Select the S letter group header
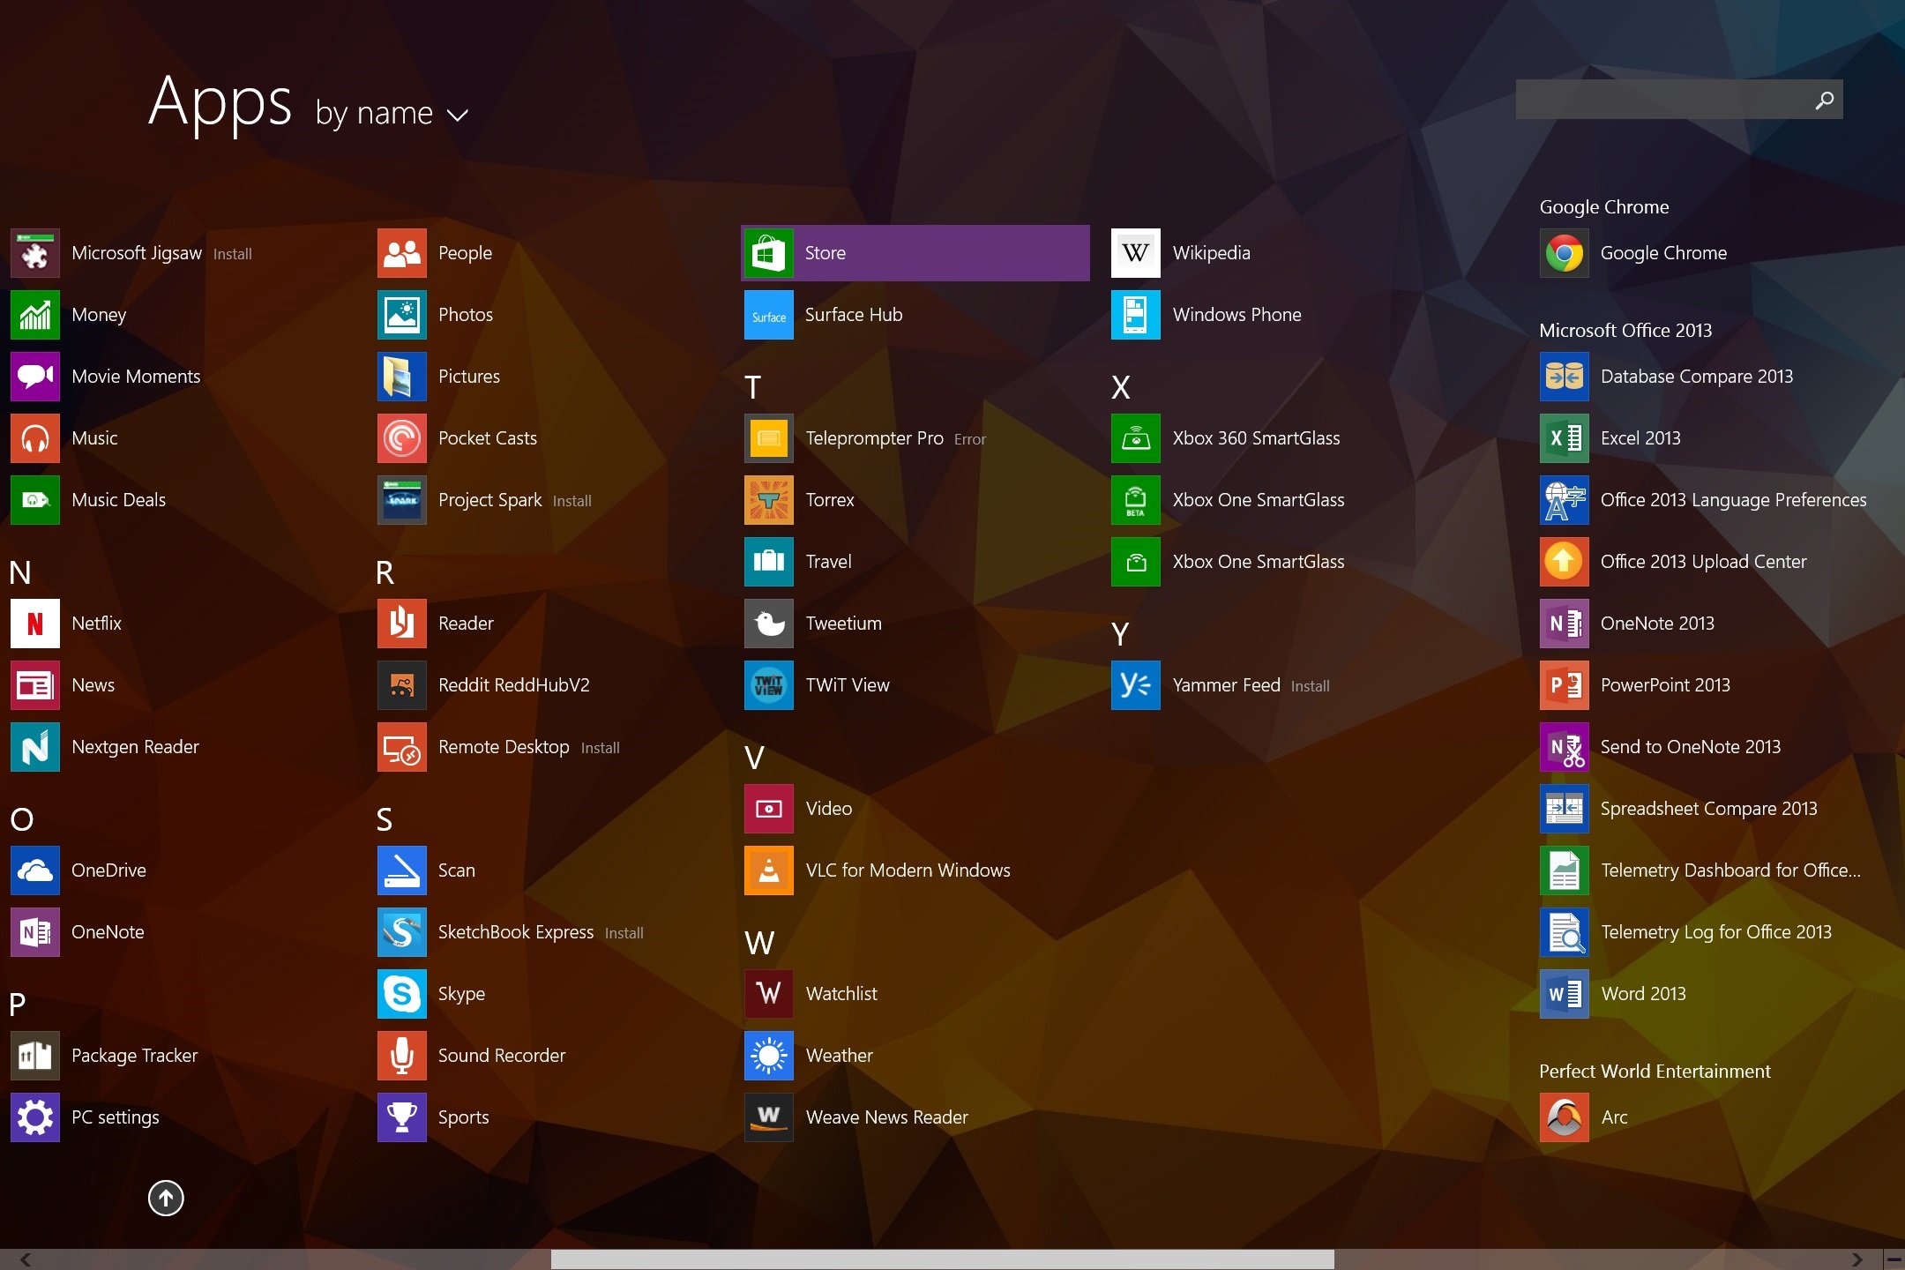The width and height of the screenshot is (1905, 1270). click(x=385, y=819)
